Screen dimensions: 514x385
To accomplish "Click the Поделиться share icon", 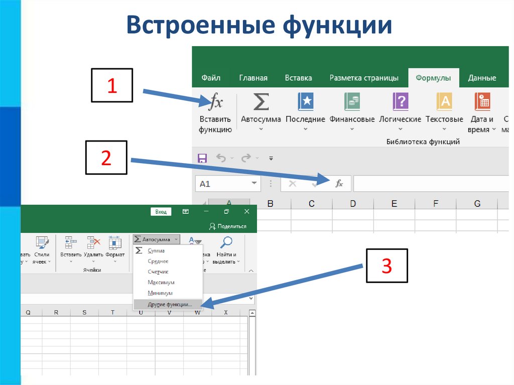I will [x=212, y=226].
